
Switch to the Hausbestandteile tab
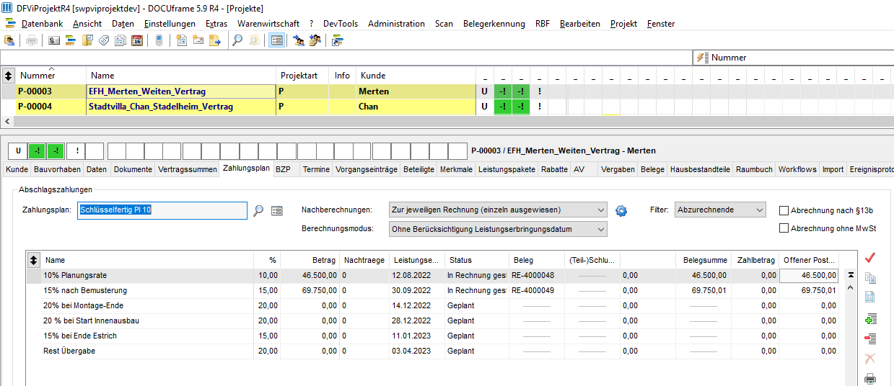(700, 170)
